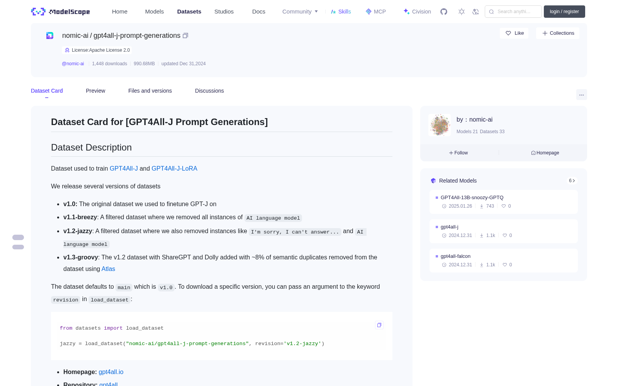Toggle light/dark theme sun icon
This screenshot has height=386, width=618.
pyautogui.click(x=462, y=12)
